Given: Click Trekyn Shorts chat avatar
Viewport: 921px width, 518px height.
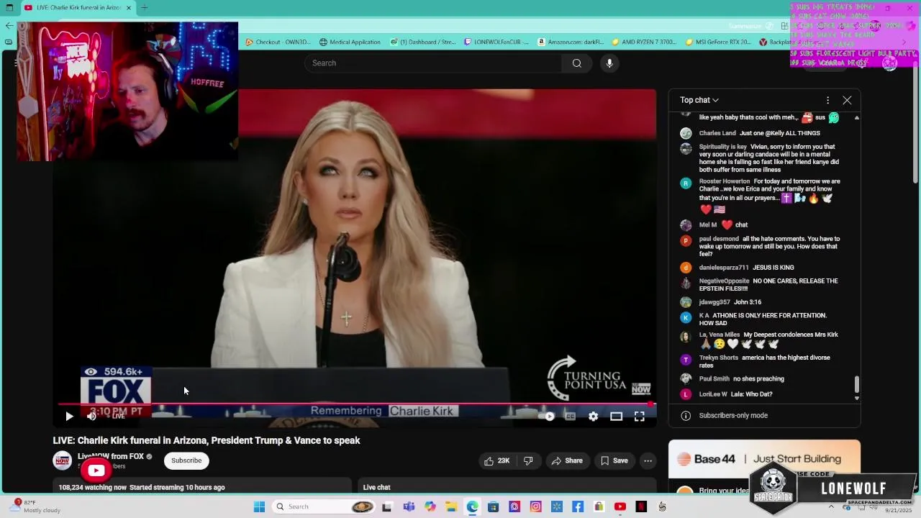Looking at the screenshot, I should coord(686,360).
